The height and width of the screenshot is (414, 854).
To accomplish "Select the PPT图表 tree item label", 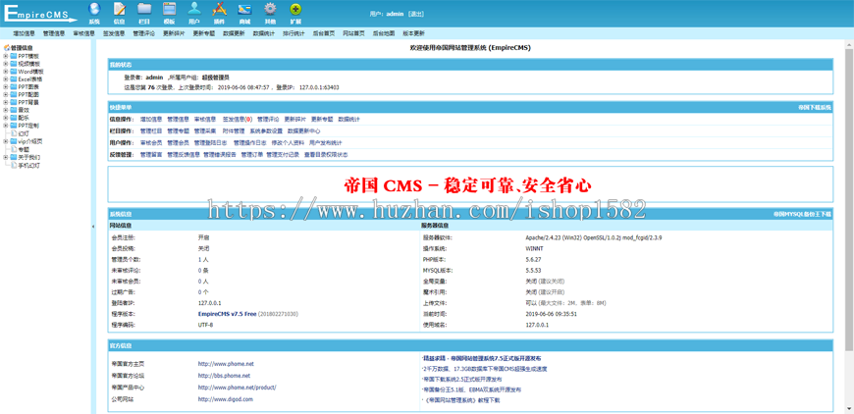I will click(28, 86).
